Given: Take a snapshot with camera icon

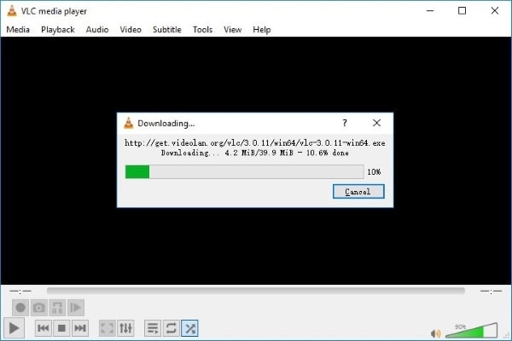Looking at the screenshot, I should click(x=39, y=308).
